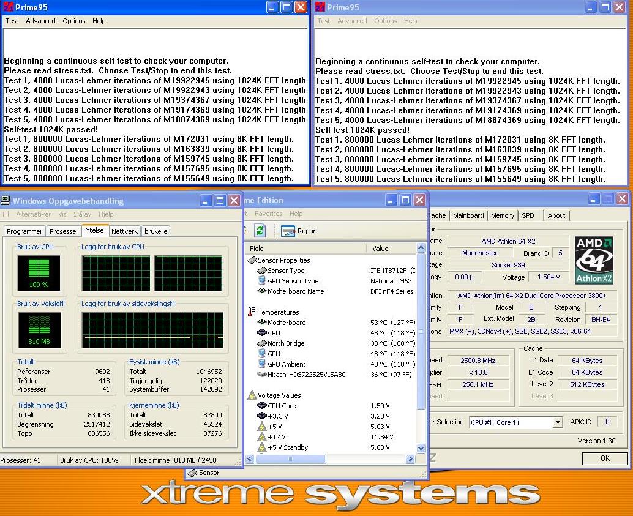
Task: Click the Windows Oppgavebehandling title bar icon
Action: [x=6, y=201]
